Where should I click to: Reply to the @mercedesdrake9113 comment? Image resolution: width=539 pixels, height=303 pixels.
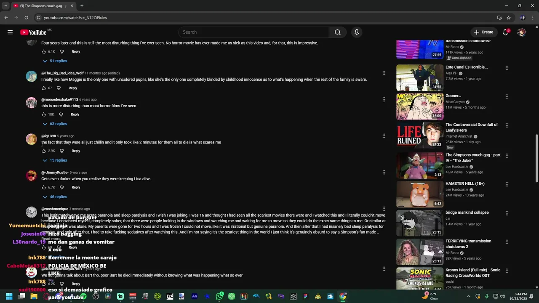[75, 114]
